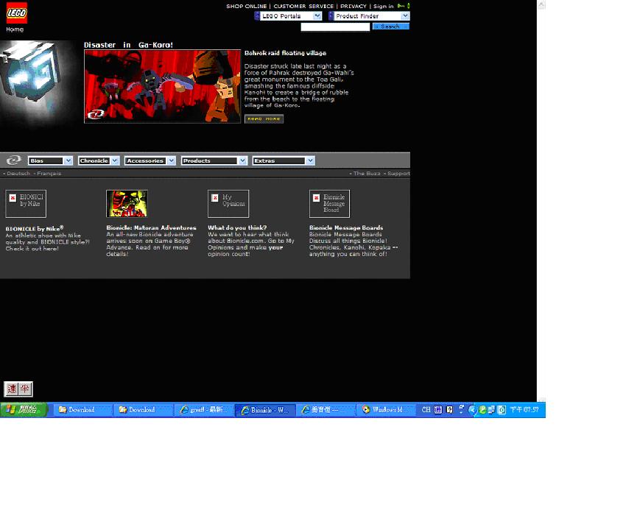The height and width of the screenshot is (527, 640).
Task: Click the Bionicle swirl logo in nav bar
Action: (x=13, y=160)
